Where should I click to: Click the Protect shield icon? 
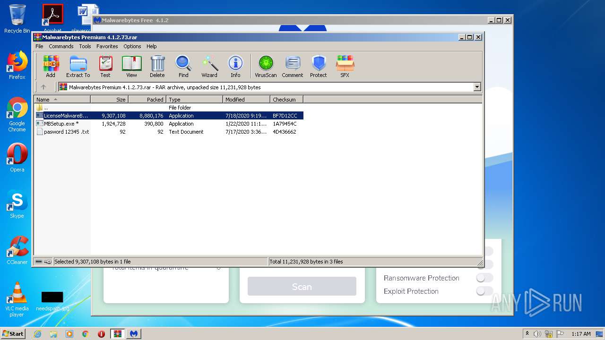point(319,66)
